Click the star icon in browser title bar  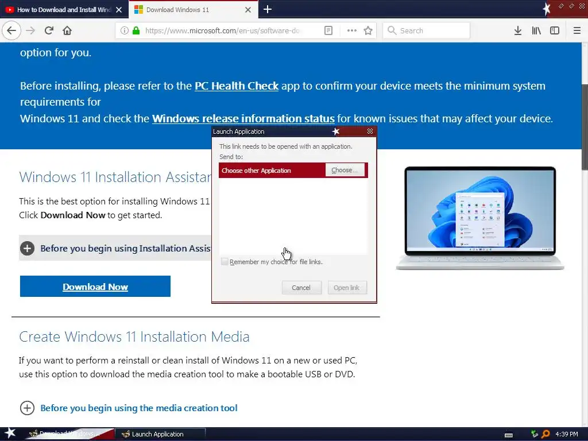point(547,9)
